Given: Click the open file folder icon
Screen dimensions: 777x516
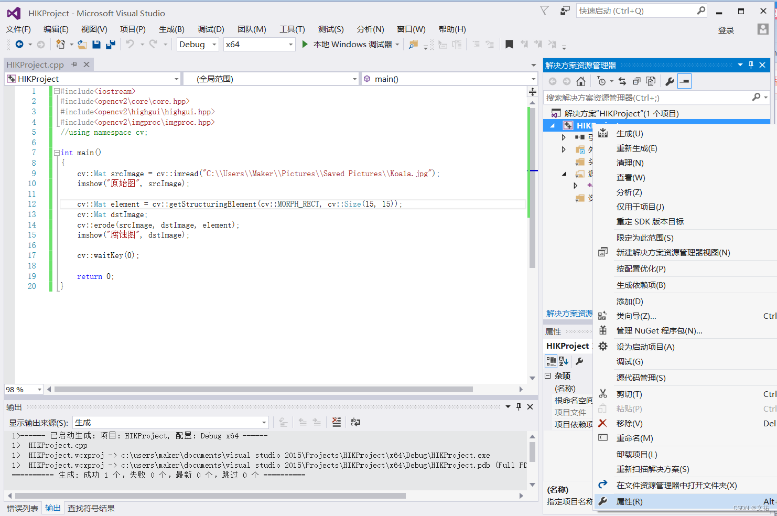Looking at the screenshot, I should pos(82,45).
